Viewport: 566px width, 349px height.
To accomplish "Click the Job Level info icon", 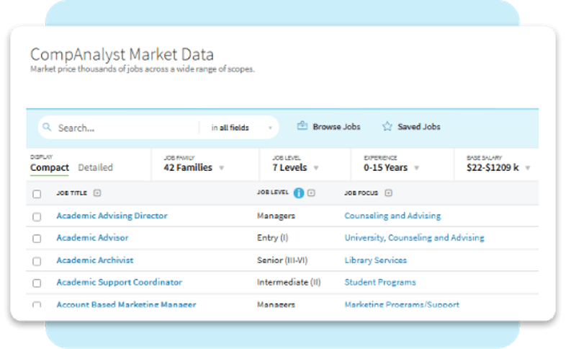I will (x=299, y=193).
